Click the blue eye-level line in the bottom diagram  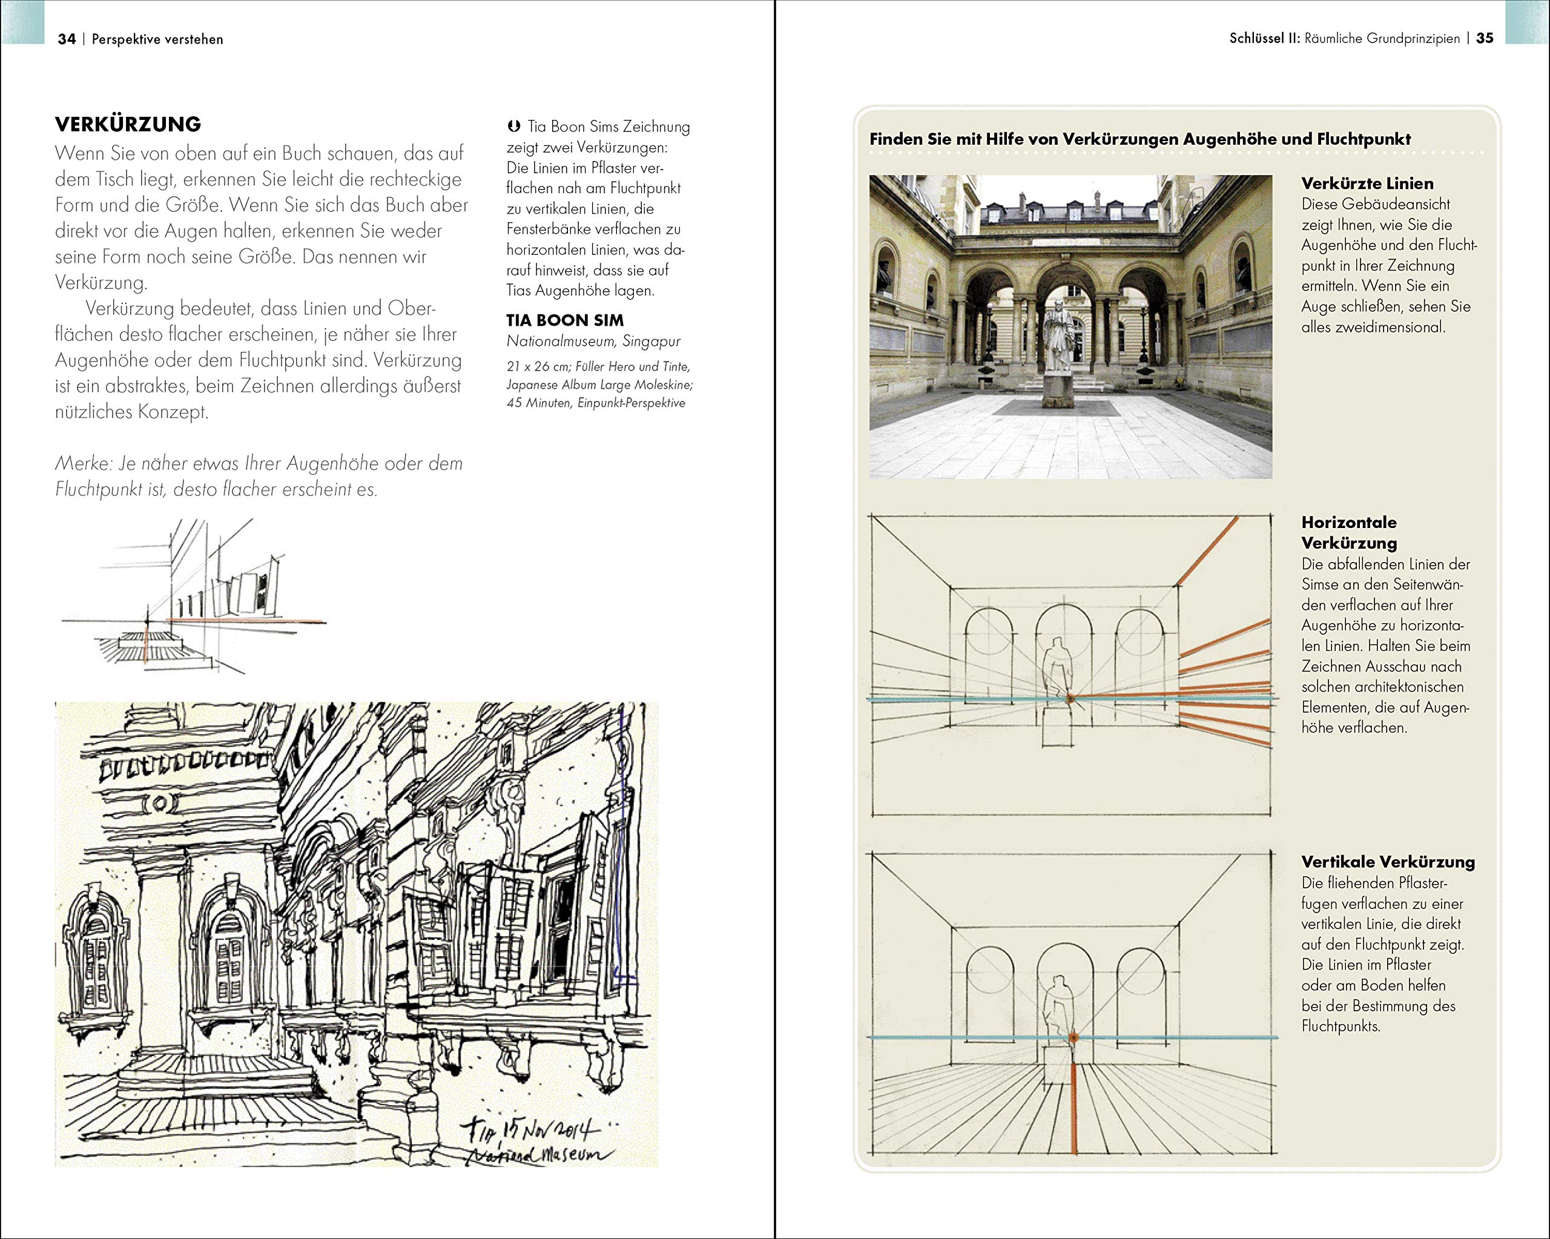[1073, 1038]
